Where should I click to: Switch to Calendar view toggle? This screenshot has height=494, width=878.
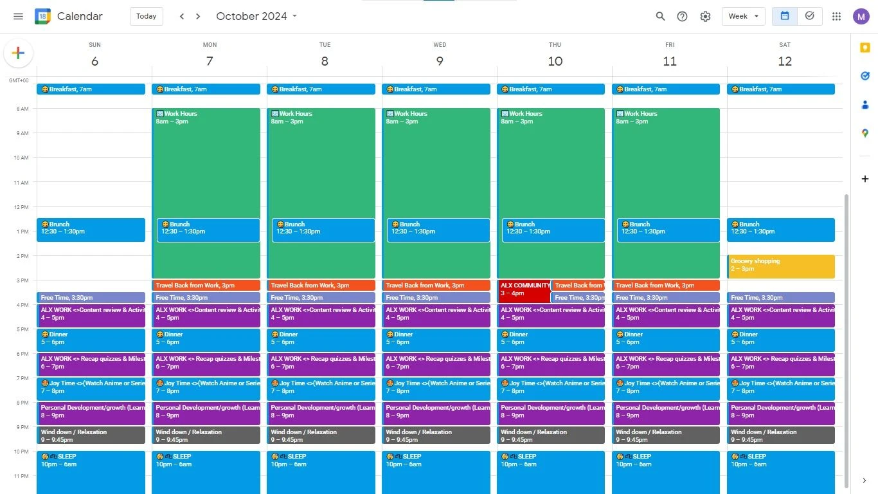(785, 16)
